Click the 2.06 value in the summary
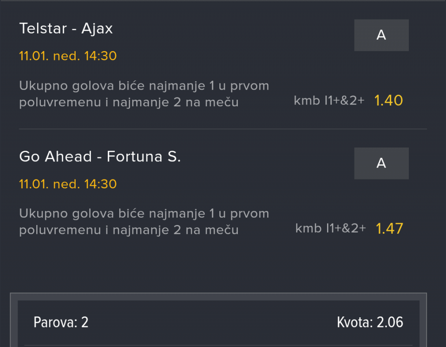Viewport: 446px width, 347px height. (390, 322)
